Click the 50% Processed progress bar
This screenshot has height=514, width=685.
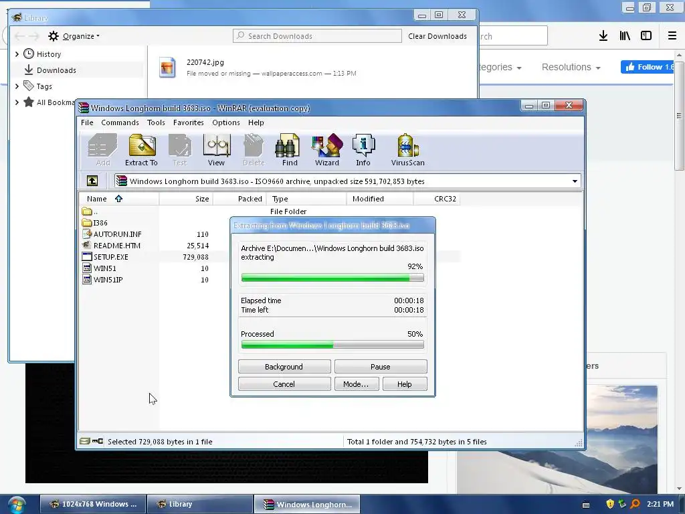click(x=332, y=345)
